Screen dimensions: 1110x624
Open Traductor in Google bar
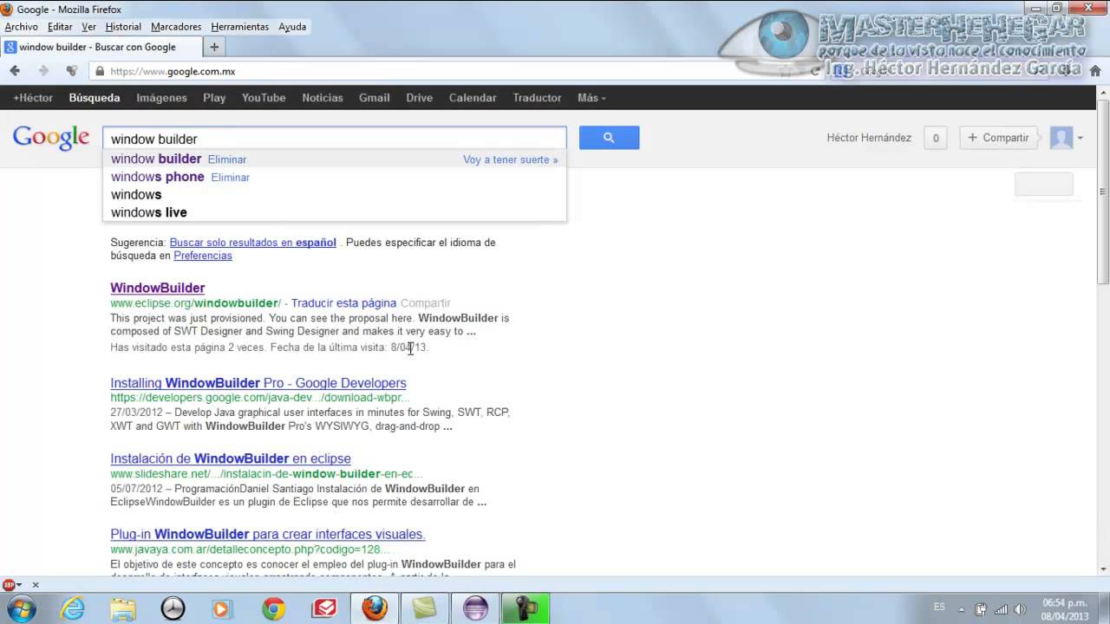(537, 98)
